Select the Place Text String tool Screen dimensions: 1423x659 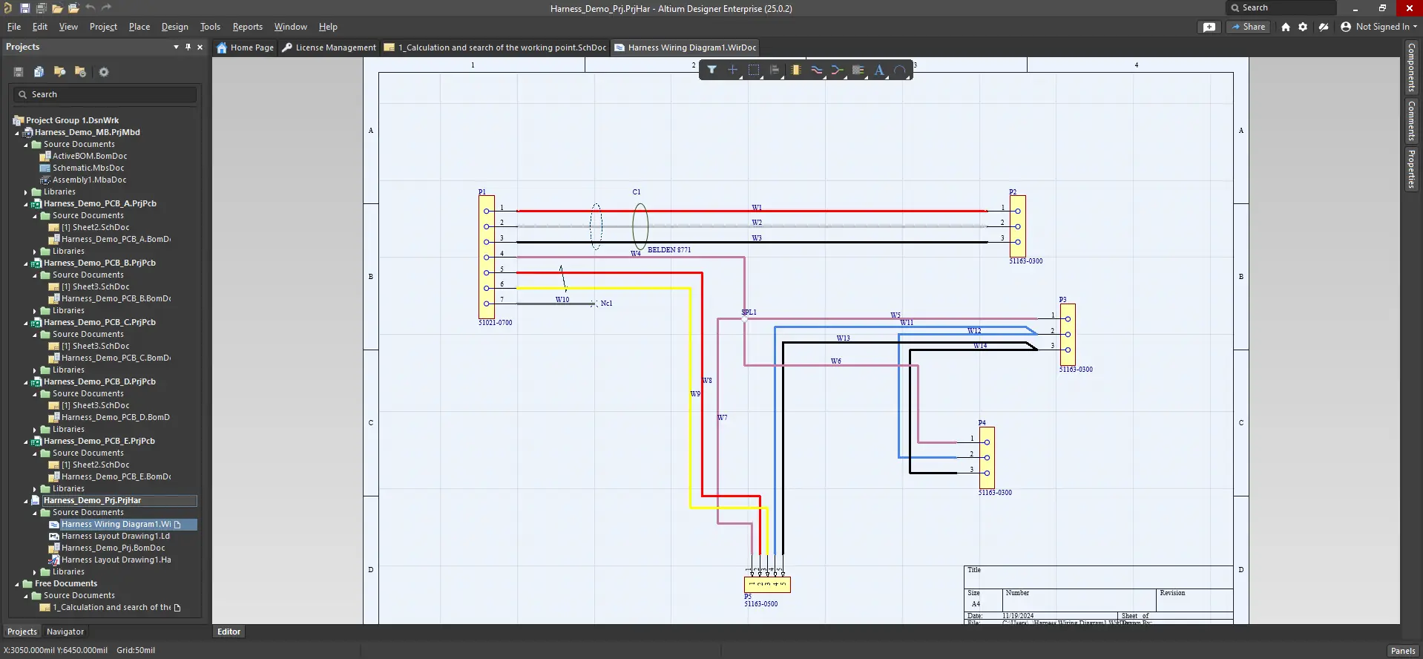879,70
